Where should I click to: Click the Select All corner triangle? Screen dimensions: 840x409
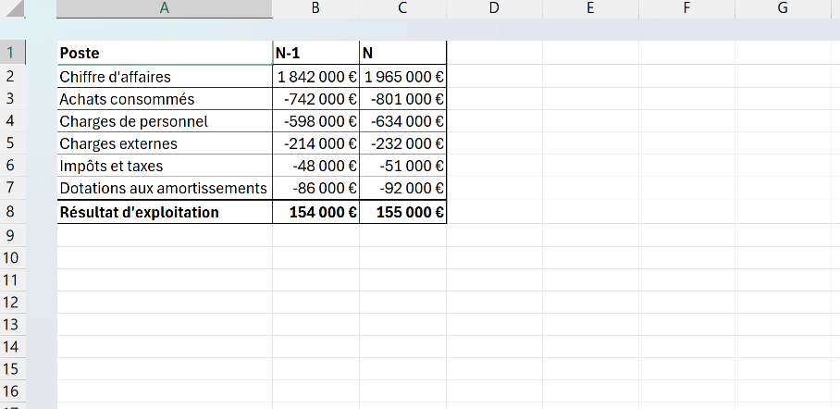click(13, 8)
